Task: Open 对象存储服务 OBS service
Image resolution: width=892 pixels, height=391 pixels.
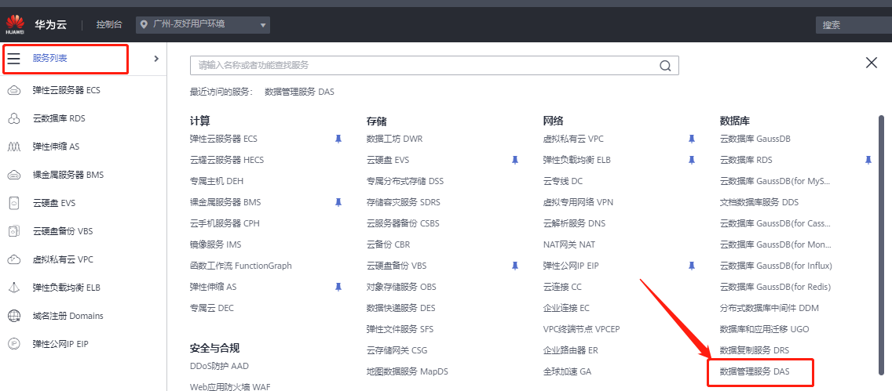Action: tap(401, 287)
